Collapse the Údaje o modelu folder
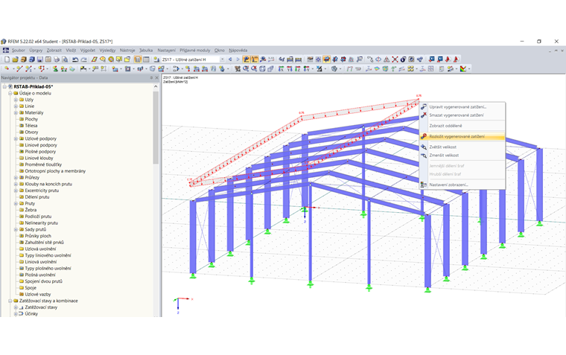Image resolution: width=566 pixels, height=355 pixels. pyautogui.click(x=10, y=93)
